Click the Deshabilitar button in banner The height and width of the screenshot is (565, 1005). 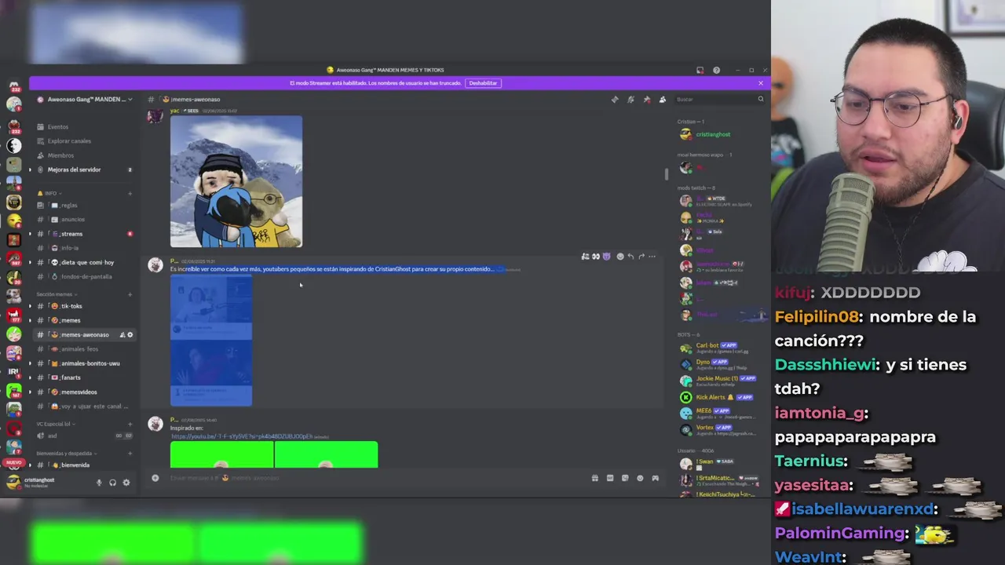coord(483,83)
